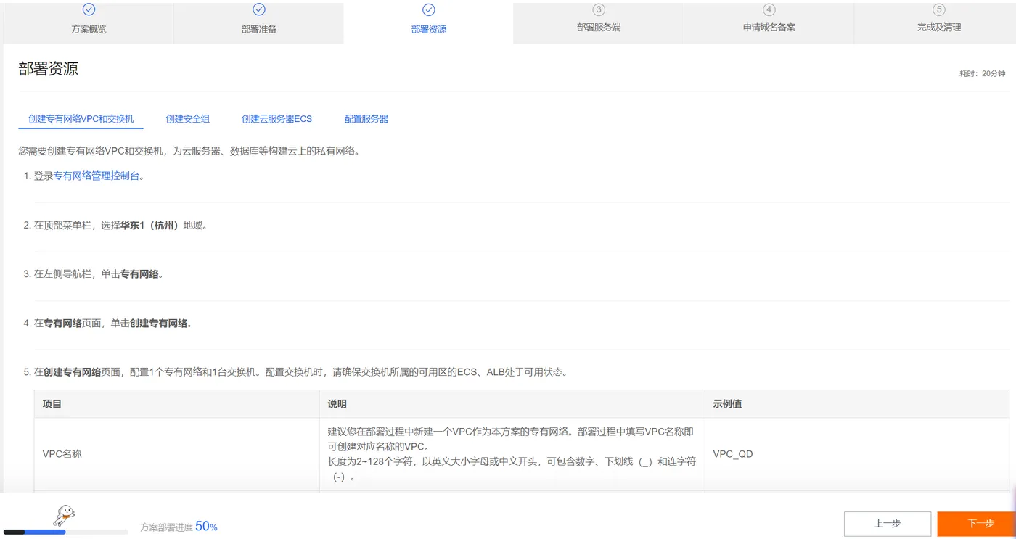Screen dimensions: 1016x539
Task: Click the 说明 table column header
Action: [x=512, y=404]
